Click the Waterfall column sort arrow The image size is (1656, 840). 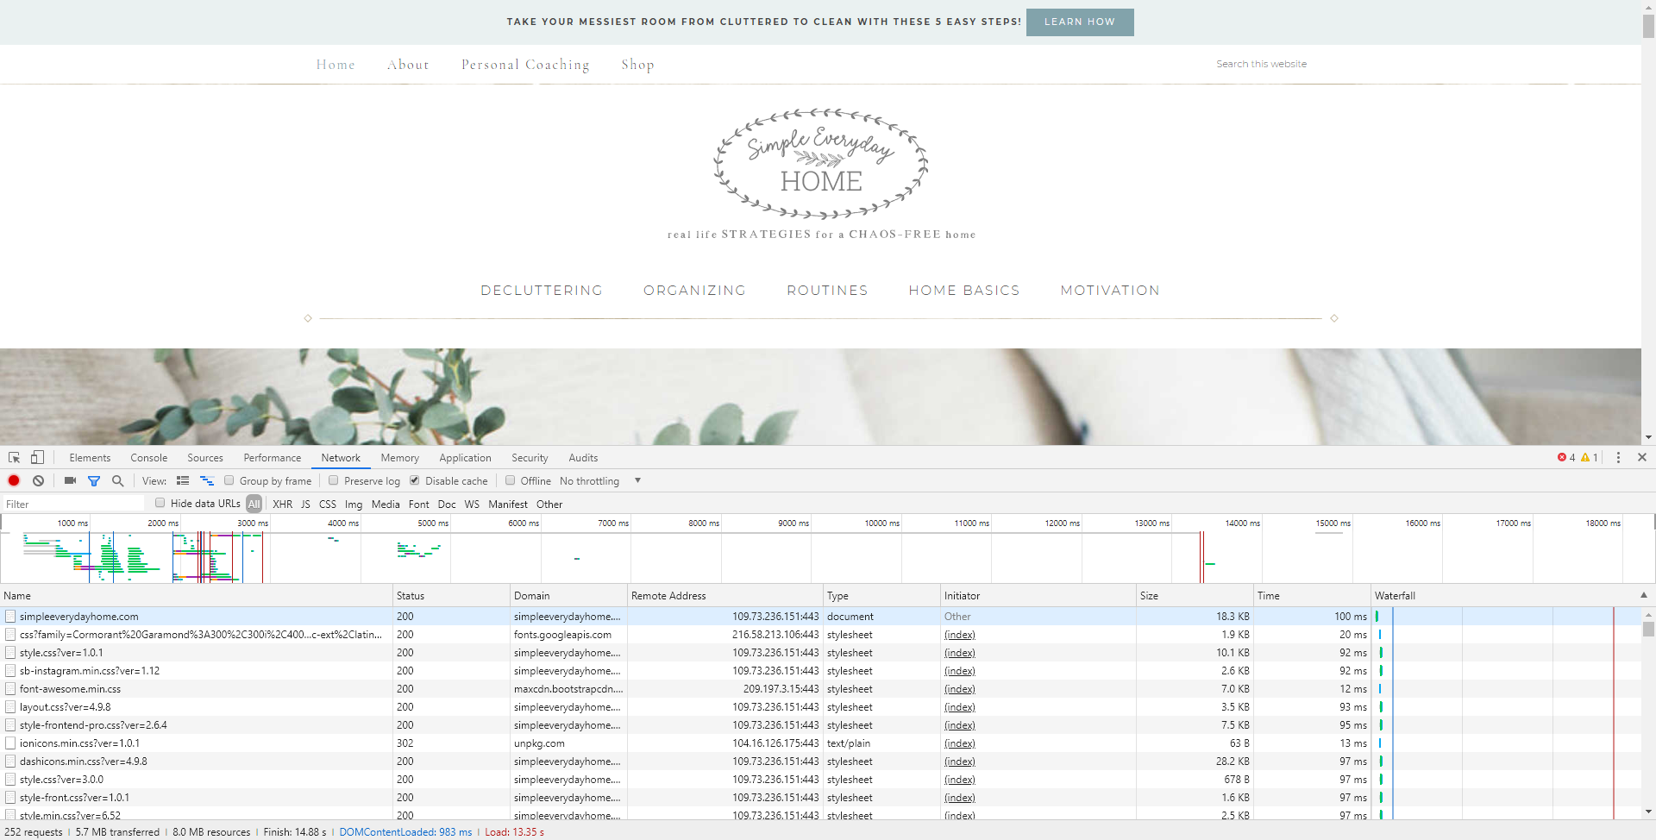point(1644,595)
